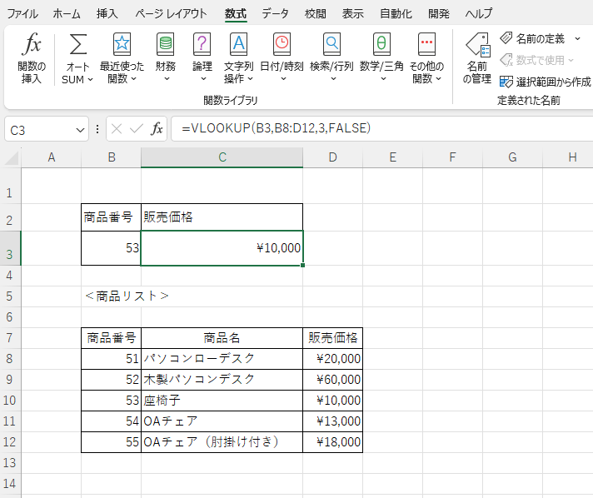Open 名前の管理 (Name Manager)
Image resolution: width=593 pixels, height=498 pixels.
pos(477,58)
